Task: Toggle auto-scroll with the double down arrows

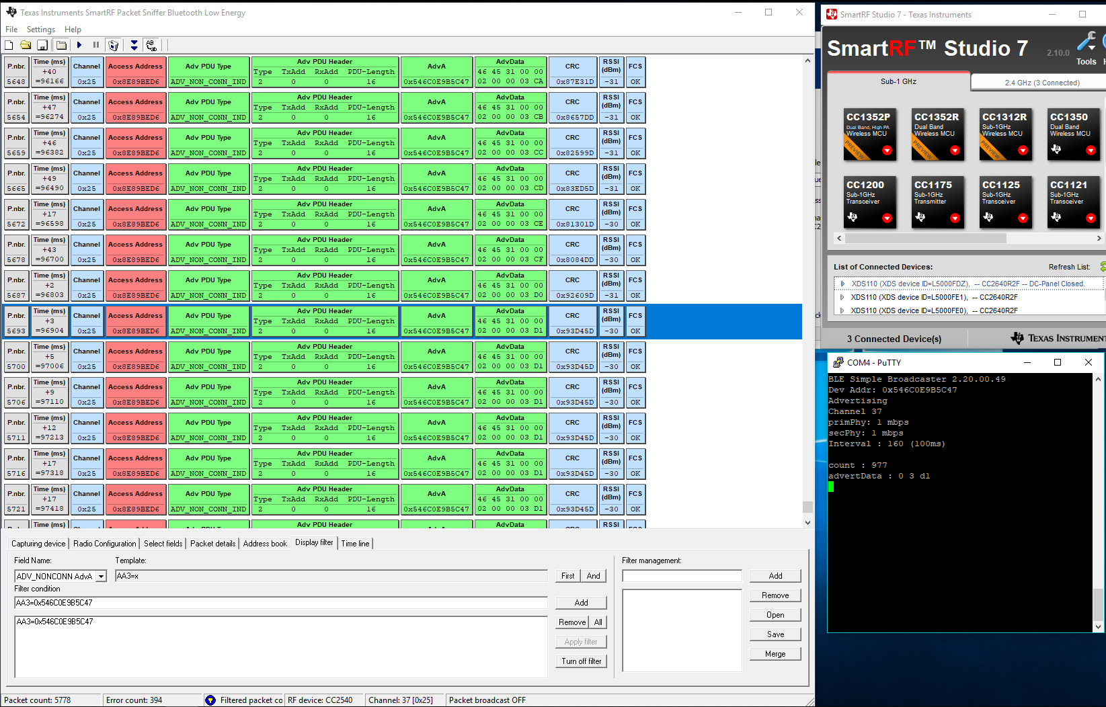Action: coord(134,45)
